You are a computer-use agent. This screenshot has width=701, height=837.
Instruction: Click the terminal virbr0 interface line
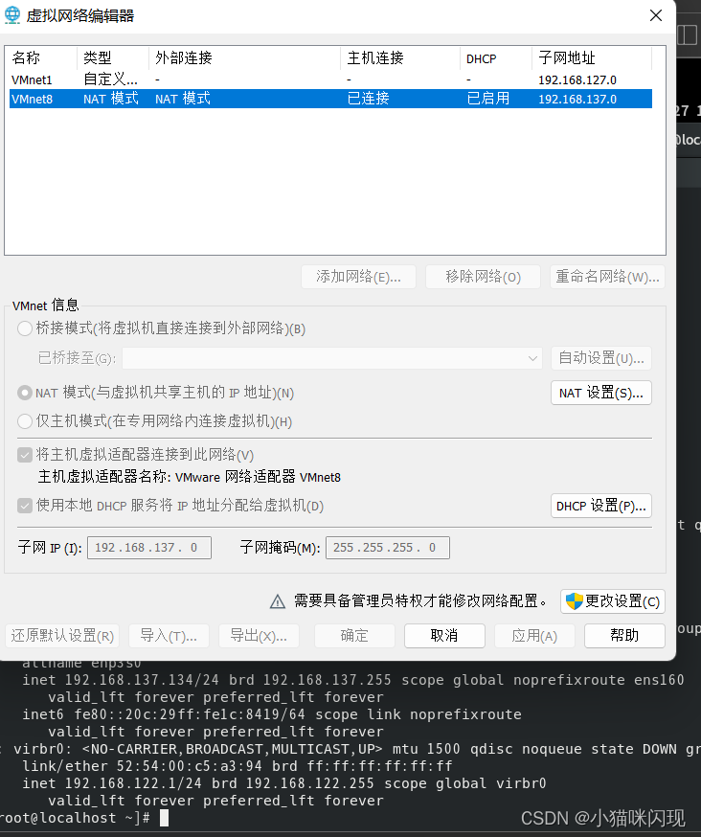(x=350, y=749)
